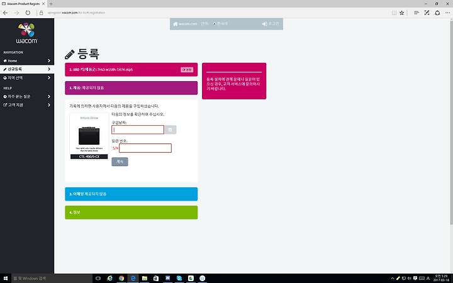Go to wacom.com via top bar link
Image resolution: width=453 pixels, height=283 pixels.
pos(185,24)
